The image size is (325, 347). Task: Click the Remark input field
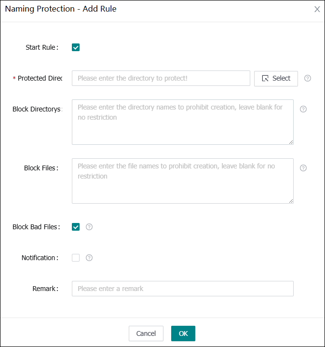pyautogui.click(x=182, y=289)
